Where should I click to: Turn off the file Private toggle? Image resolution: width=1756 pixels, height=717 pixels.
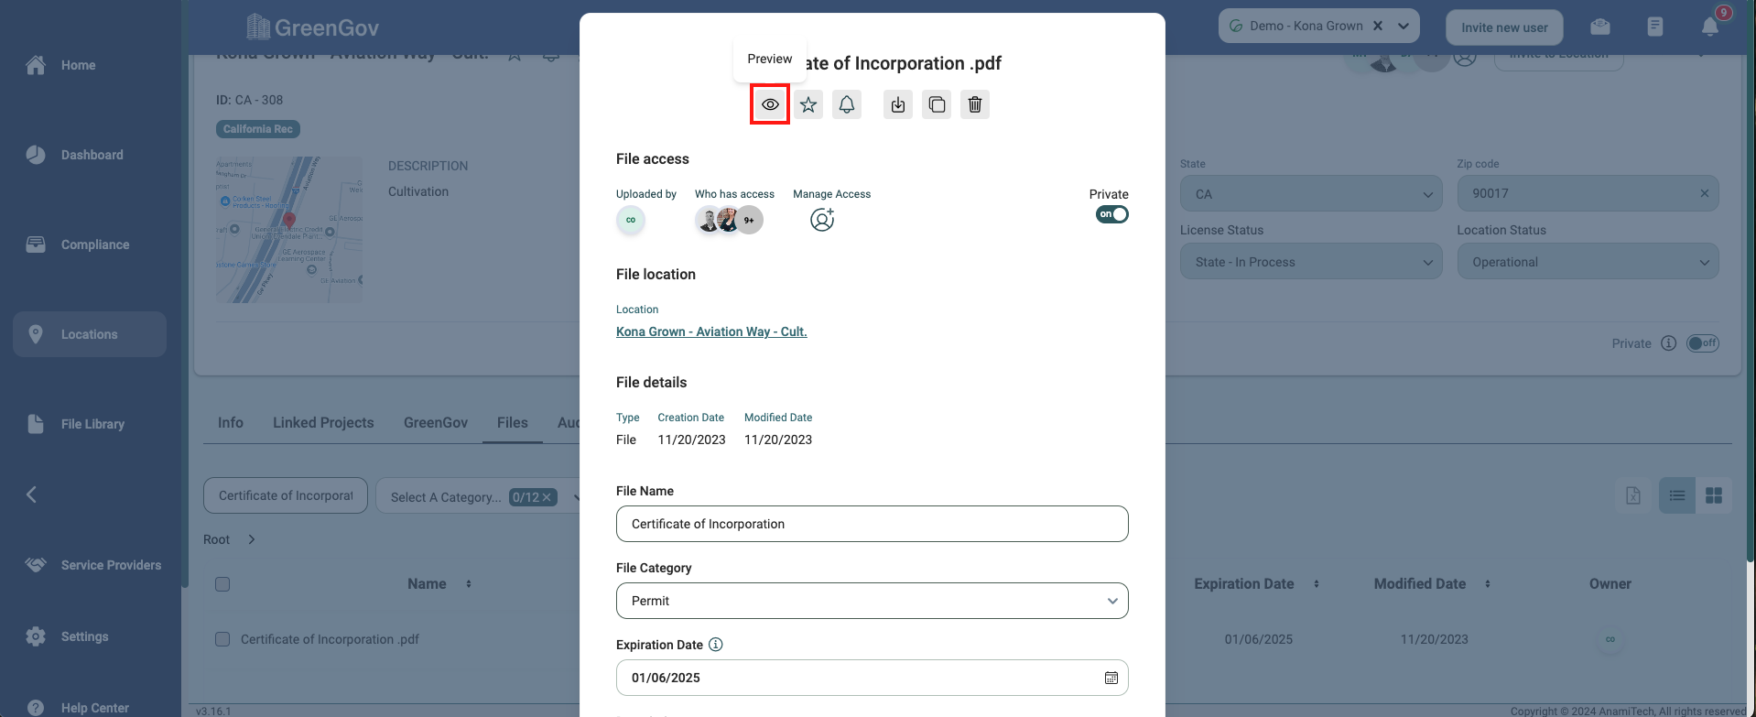click(1112, 214)
